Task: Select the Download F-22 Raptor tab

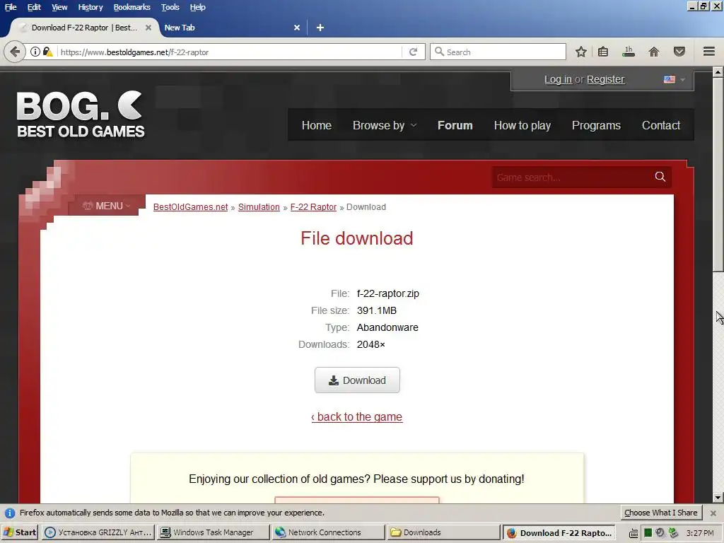Action: [84, 28]
